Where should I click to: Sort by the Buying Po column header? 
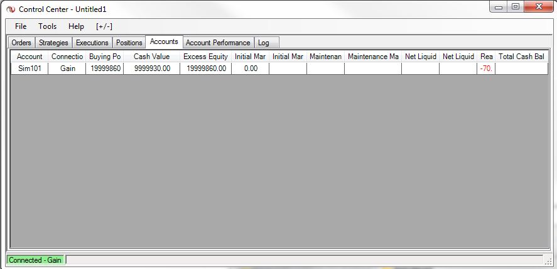point(105,57)
